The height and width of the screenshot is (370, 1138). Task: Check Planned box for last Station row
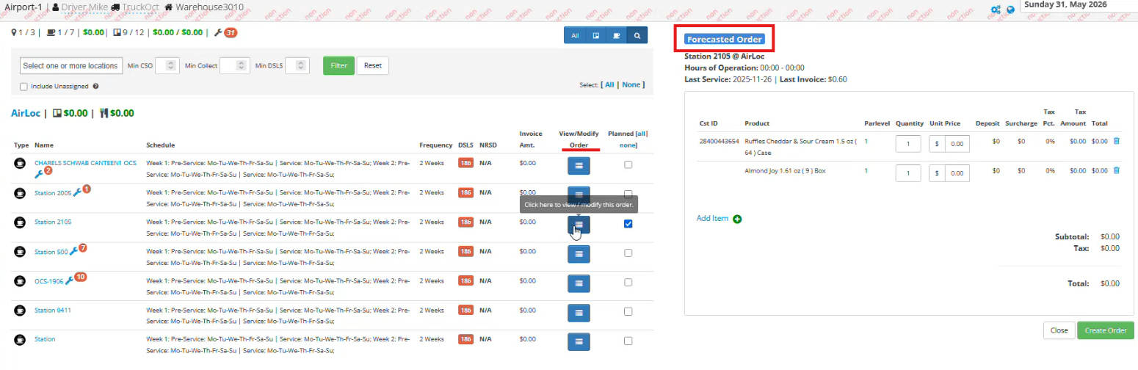point(628,341)
